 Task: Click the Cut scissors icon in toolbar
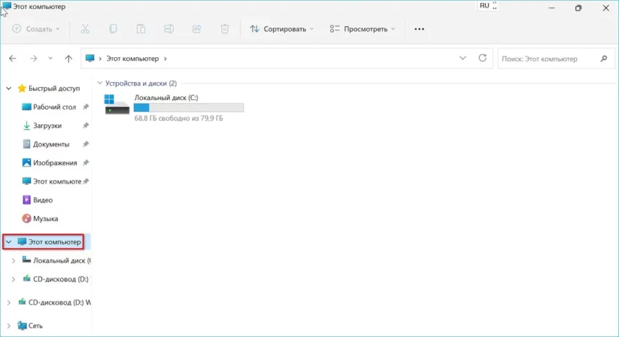(x=85, y=29)
